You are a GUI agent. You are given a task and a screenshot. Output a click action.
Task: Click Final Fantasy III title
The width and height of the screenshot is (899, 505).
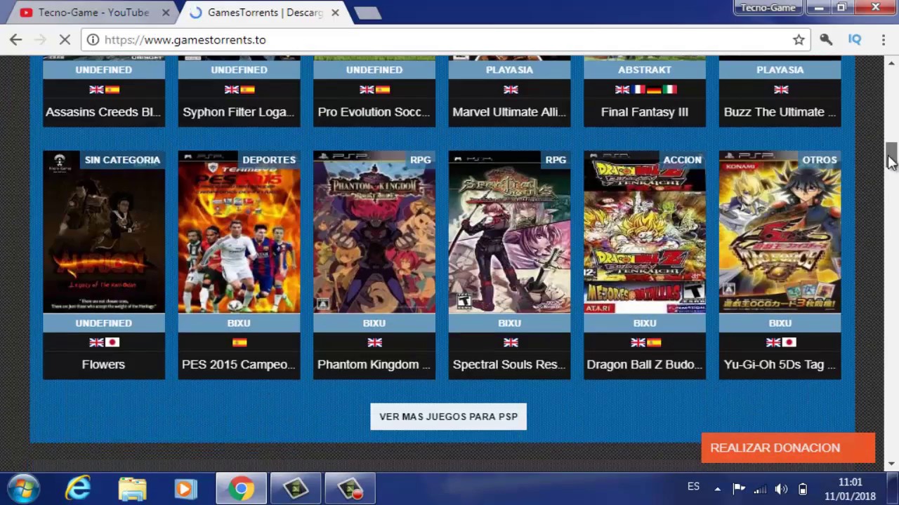coord(644,112)
